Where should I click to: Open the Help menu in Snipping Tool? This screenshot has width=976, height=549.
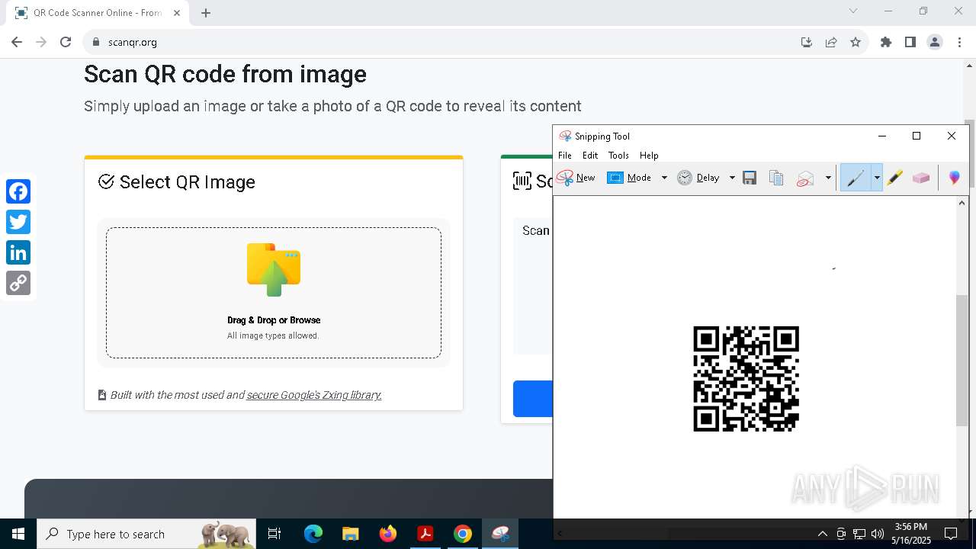pos(649,156)
